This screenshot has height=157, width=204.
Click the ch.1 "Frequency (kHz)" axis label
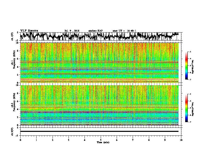[x=14, y=60]
